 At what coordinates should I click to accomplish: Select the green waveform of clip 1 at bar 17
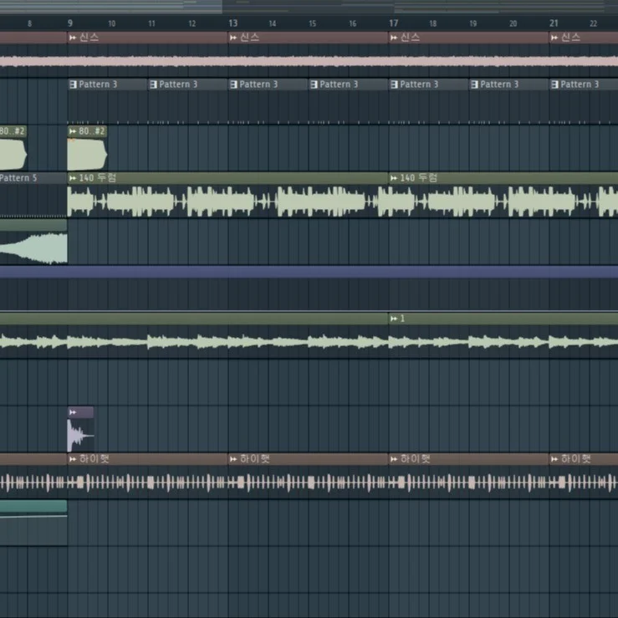coord(503,341)
